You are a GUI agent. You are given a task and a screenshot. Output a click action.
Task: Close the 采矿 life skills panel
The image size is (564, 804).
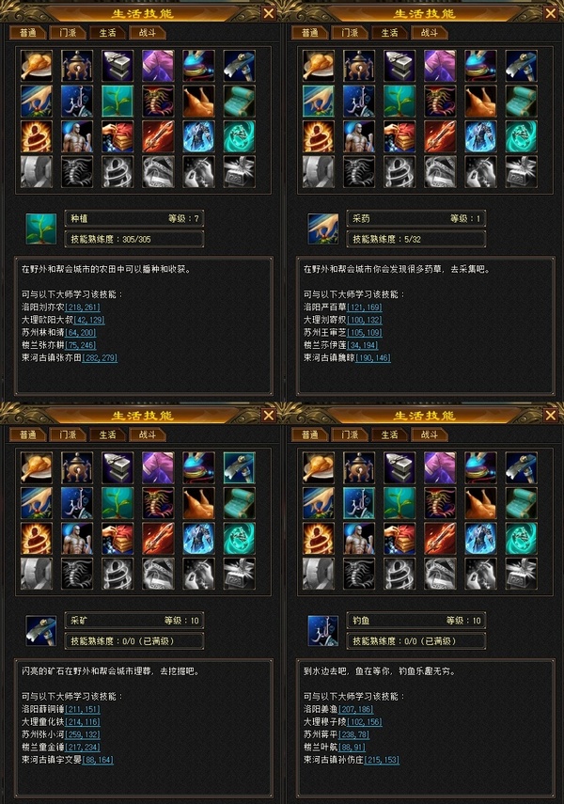tap(269, 415)
